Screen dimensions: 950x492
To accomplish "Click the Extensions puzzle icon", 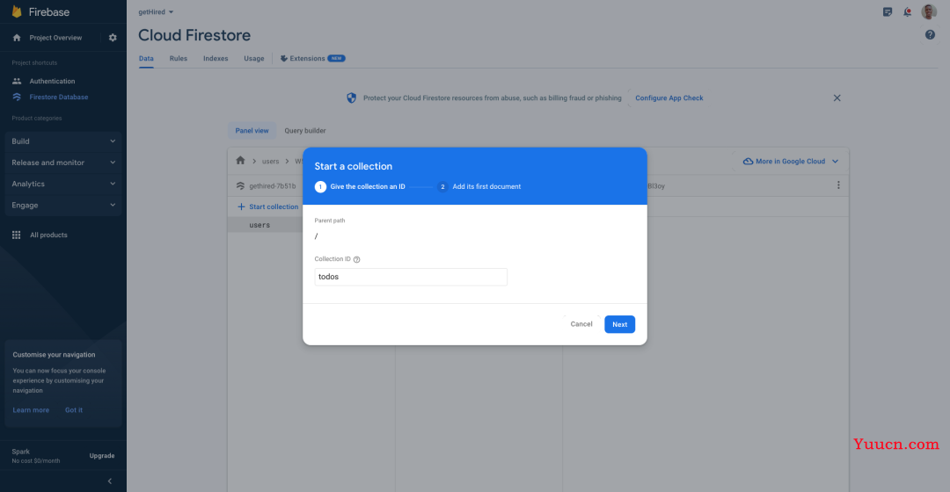I will 283,59.
